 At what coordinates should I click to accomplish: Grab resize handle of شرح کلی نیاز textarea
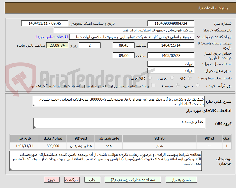(x=34, y=105)
